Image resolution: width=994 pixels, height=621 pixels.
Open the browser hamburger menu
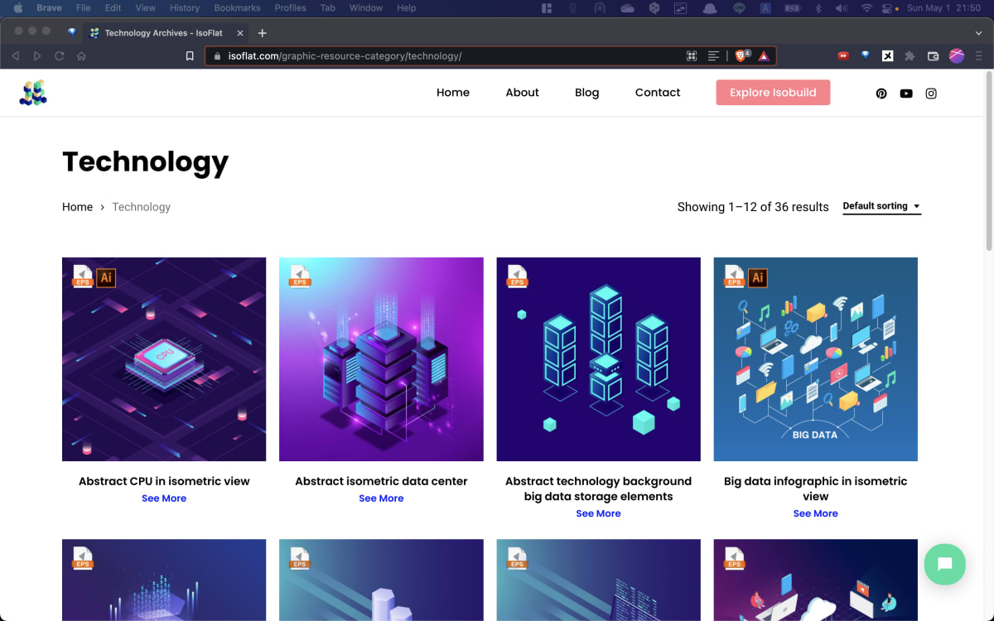pos(979,56)
